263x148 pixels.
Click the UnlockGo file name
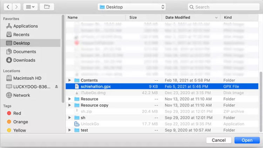pyautogui.click(x=90, y=124)
